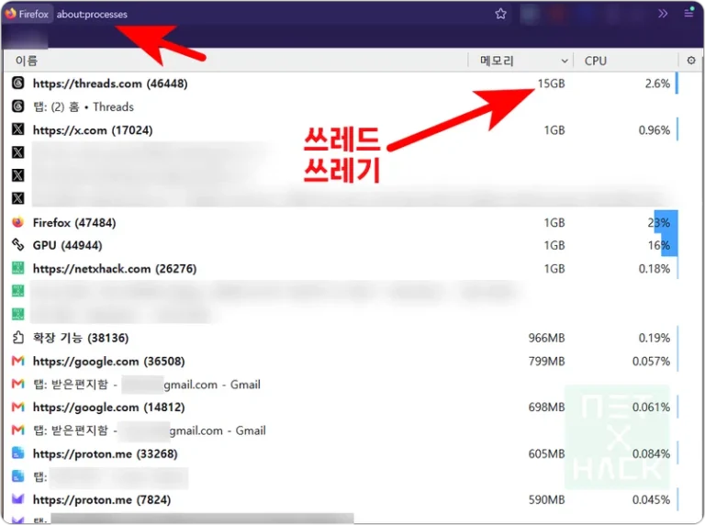The image size is (705, 525).
Task: Click the 23% CPU usage for Firefox
Action: tap(659, 223)
